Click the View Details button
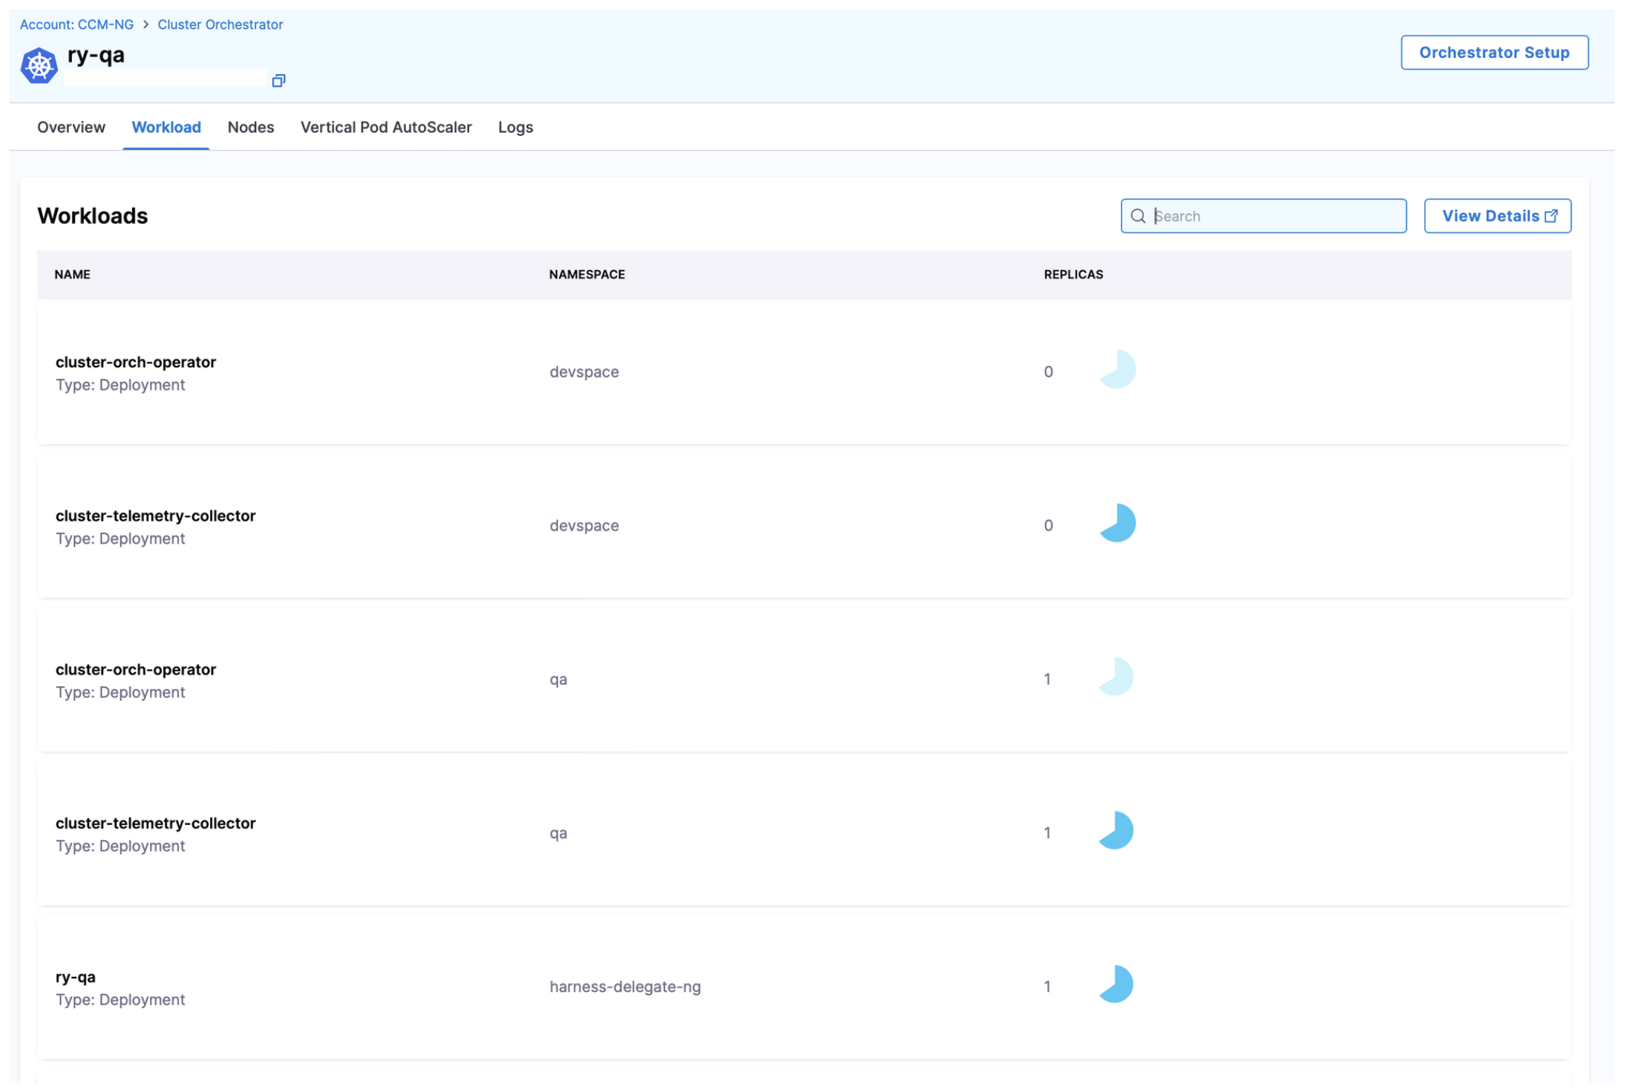1642x1092 pixels. tap(1497, 216)
